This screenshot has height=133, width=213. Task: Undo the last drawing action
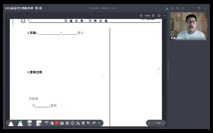tap(88, 123)
